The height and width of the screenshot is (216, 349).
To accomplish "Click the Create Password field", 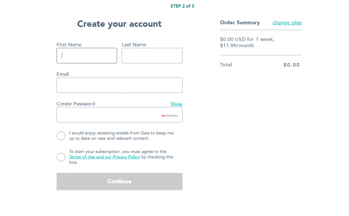I will 119,115.
